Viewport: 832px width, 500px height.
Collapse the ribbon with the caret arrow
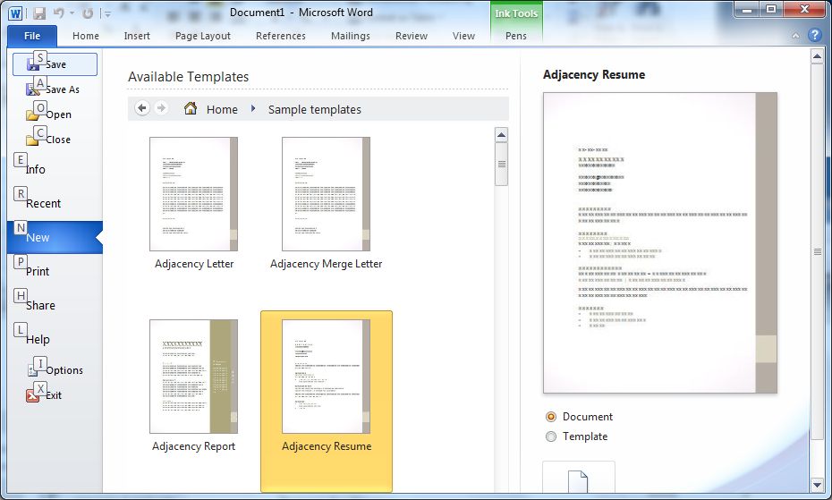point(796,36)
